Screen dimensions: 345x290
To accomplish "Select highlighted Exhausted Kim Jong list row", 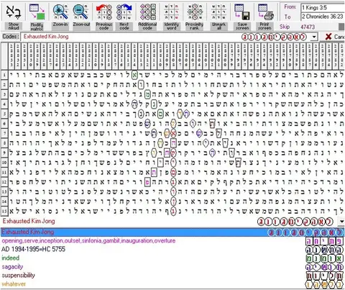I will [x=172, y=232].
